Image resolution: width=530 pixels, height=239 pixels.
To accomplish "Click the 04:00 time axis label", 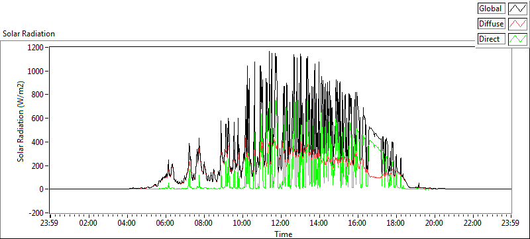I will coord(127,223).
